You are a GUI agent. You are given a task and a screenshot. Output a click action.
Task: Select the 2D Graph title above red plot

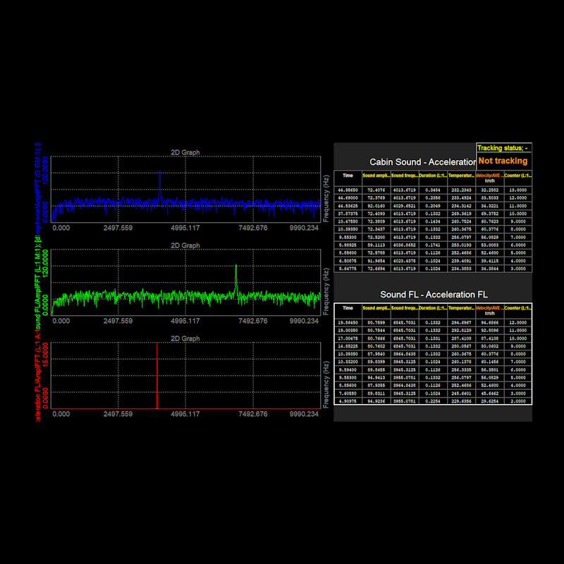point(185,339)
